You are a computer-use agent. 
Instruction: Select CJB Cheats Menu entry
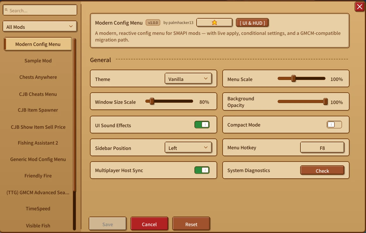[x=38, y=94]
